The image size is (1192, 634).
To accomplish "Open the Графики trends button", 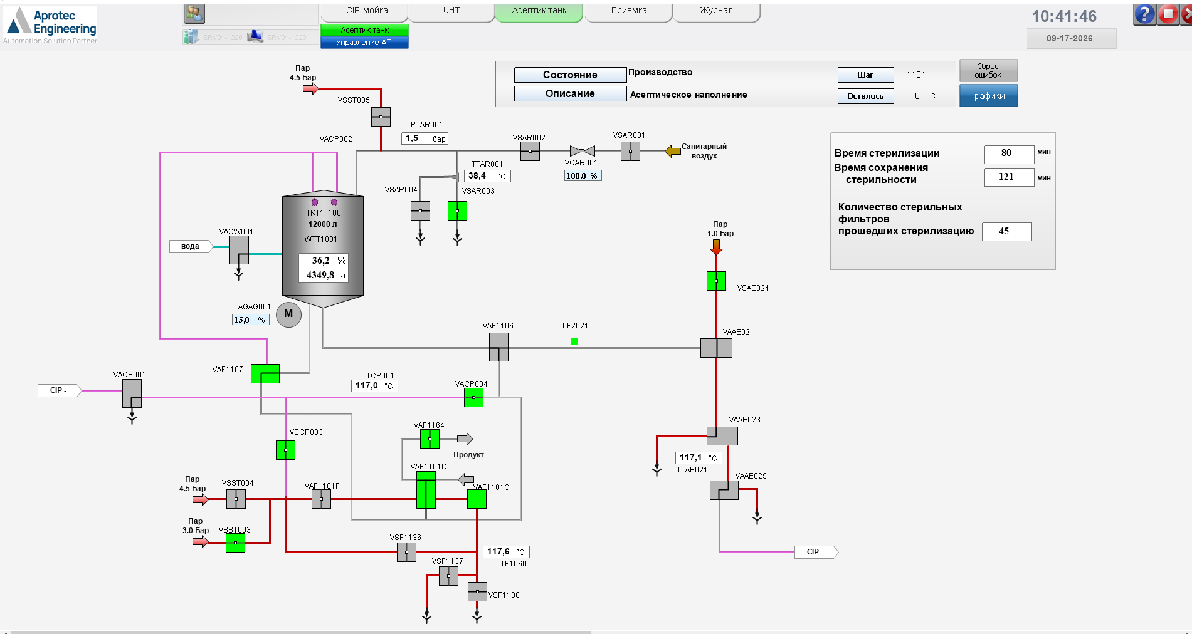I will [x=988, y=96].
